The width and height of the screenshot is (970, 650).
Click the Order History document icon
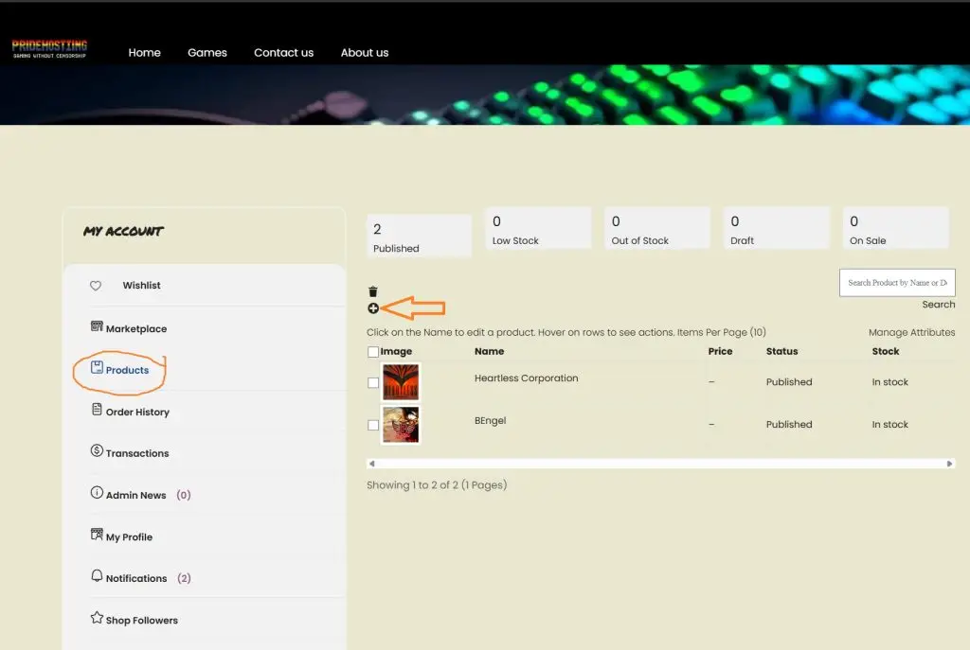(97, 411)
